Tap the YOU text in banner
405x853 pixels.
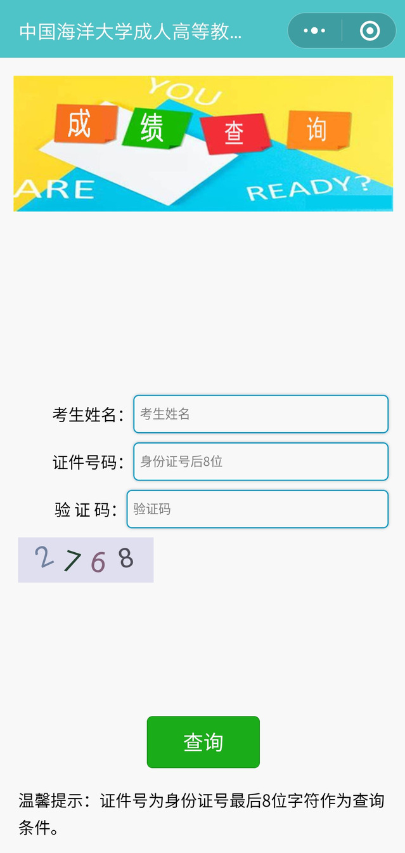click(184, 91)
